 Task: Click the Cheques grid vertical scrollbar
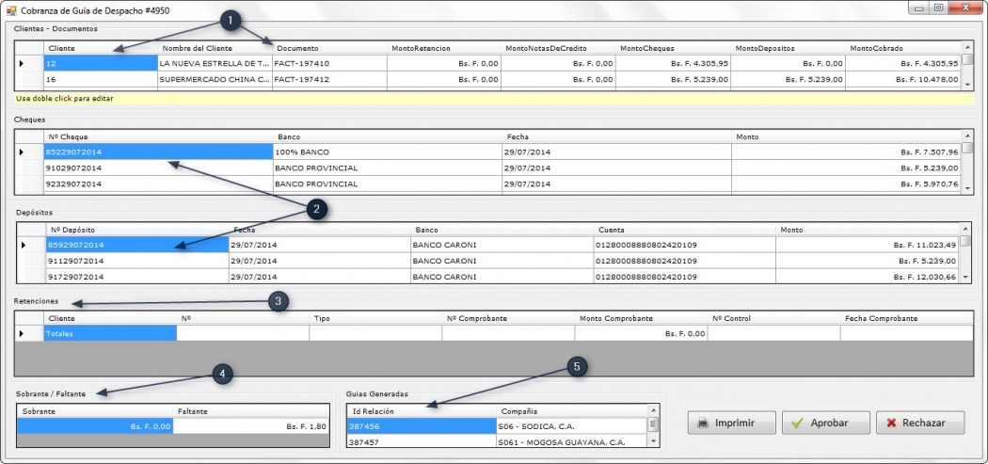[967, 162]
